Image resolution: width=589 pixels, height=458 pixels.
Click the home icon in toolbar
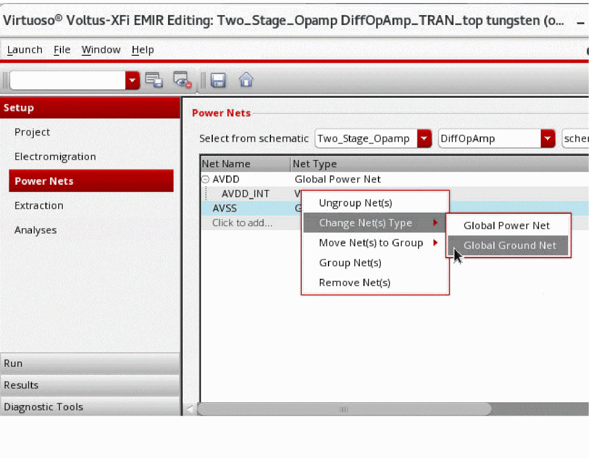coord(246,80)
